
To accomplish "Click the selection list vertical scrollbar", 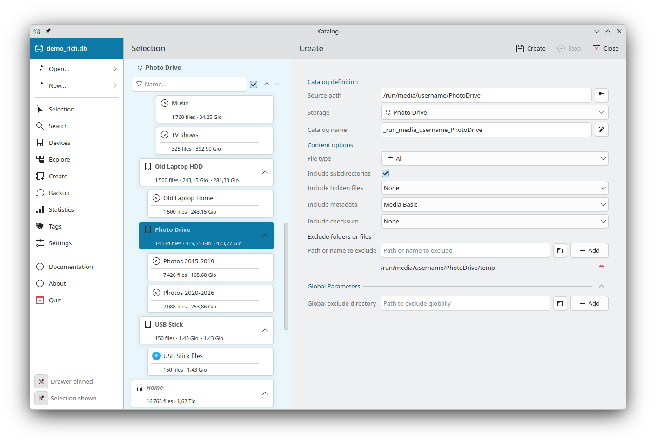I will [x=286, y=276].
